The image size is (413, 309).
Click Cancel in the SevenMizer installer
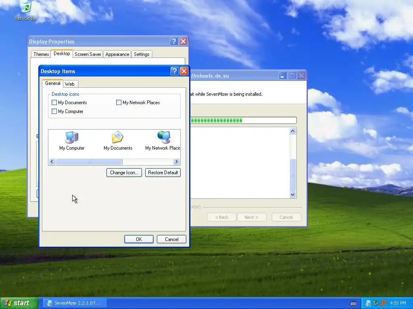click(286, 217)
